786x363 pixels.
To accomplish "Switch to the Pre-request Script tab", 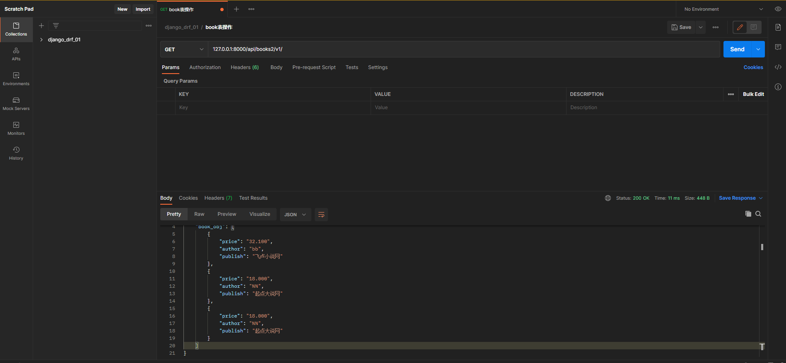I will (x=314, y=67).
